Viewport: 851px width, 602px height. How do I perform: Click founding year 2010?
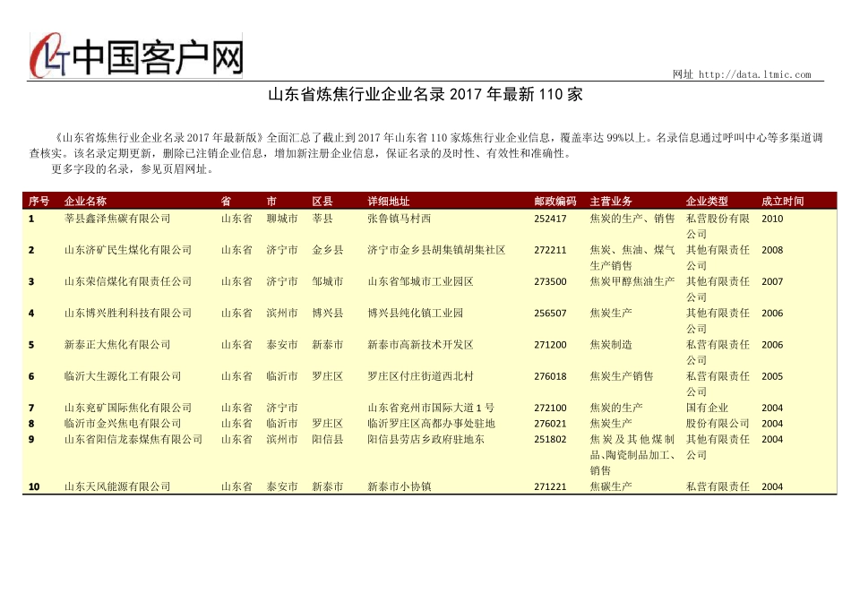772,219
